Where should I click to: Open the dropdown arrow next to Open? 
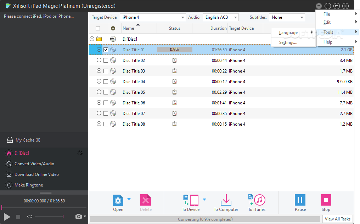(129, 199)
